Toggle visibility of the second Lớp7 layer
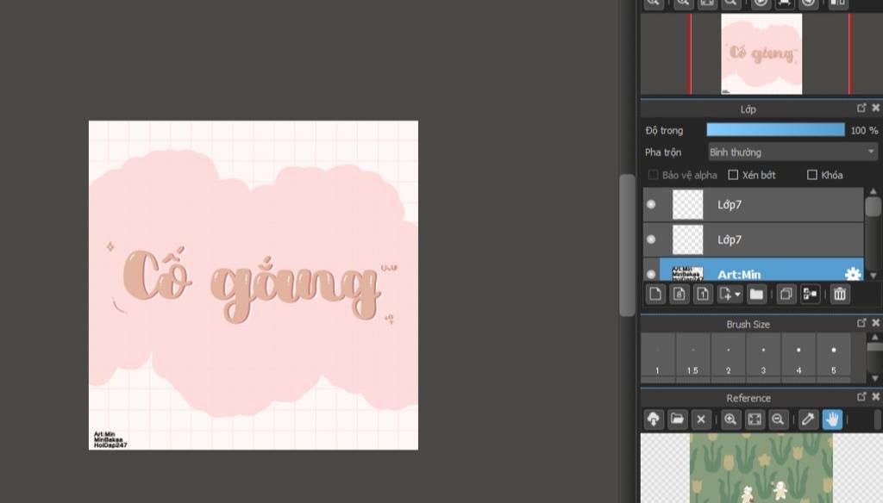 (x=651, y=239)
